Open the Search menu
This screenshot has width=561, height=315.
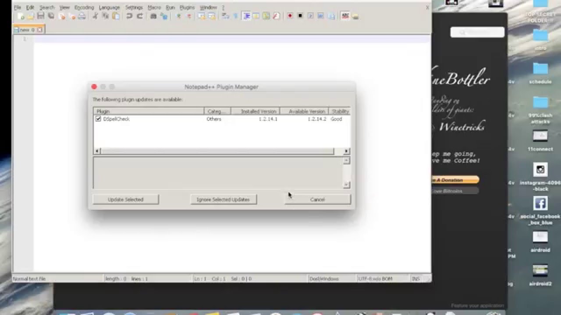47,7
